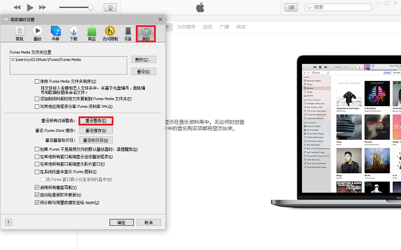Screen dimensions: 401x250
Task: Toggle show iTunes icon in system tray
Action: [x=37, y=171]
